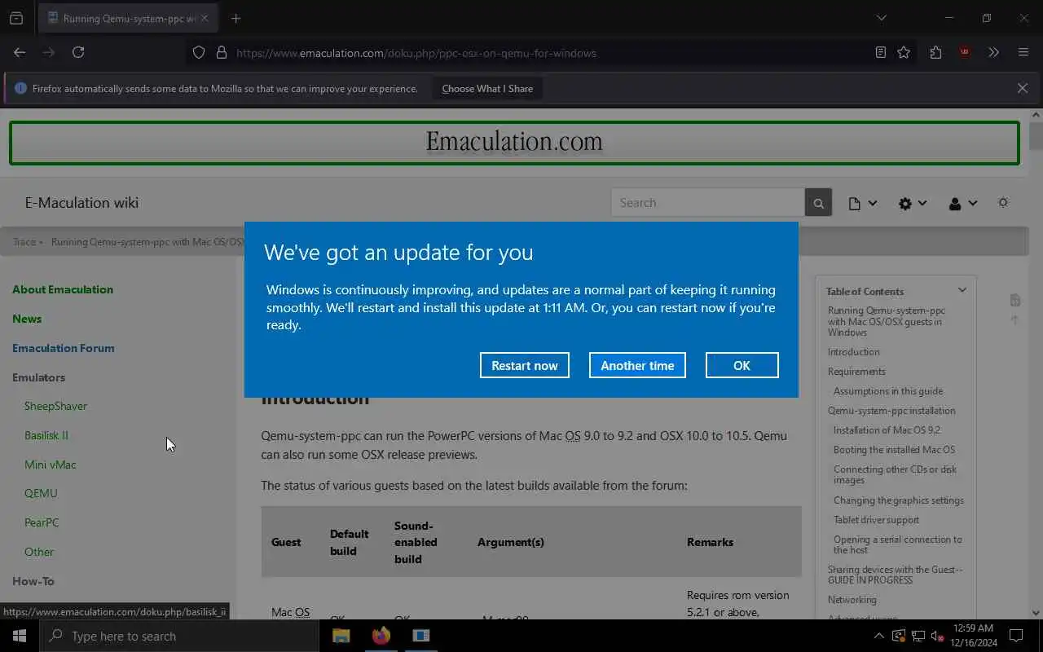The height and width of the screenshot is (652, 1043).
Task: Open Emaculation Forum sidebar link
Action: (64, 348)
